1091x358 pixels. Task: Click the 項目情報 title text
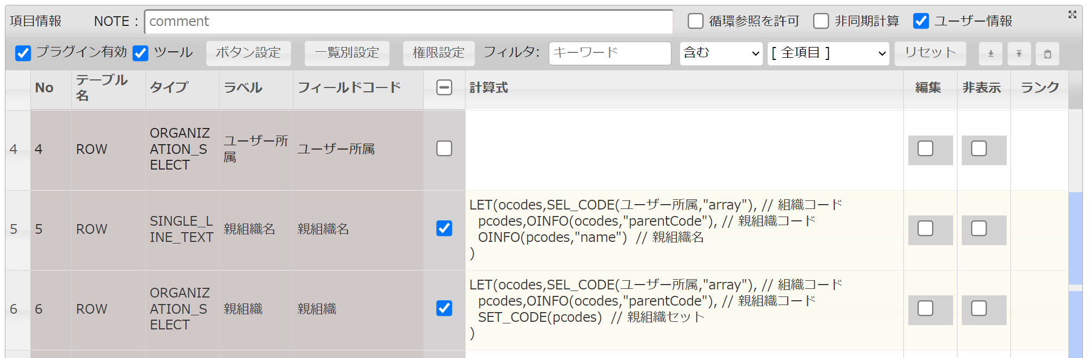tap(36, 21)
